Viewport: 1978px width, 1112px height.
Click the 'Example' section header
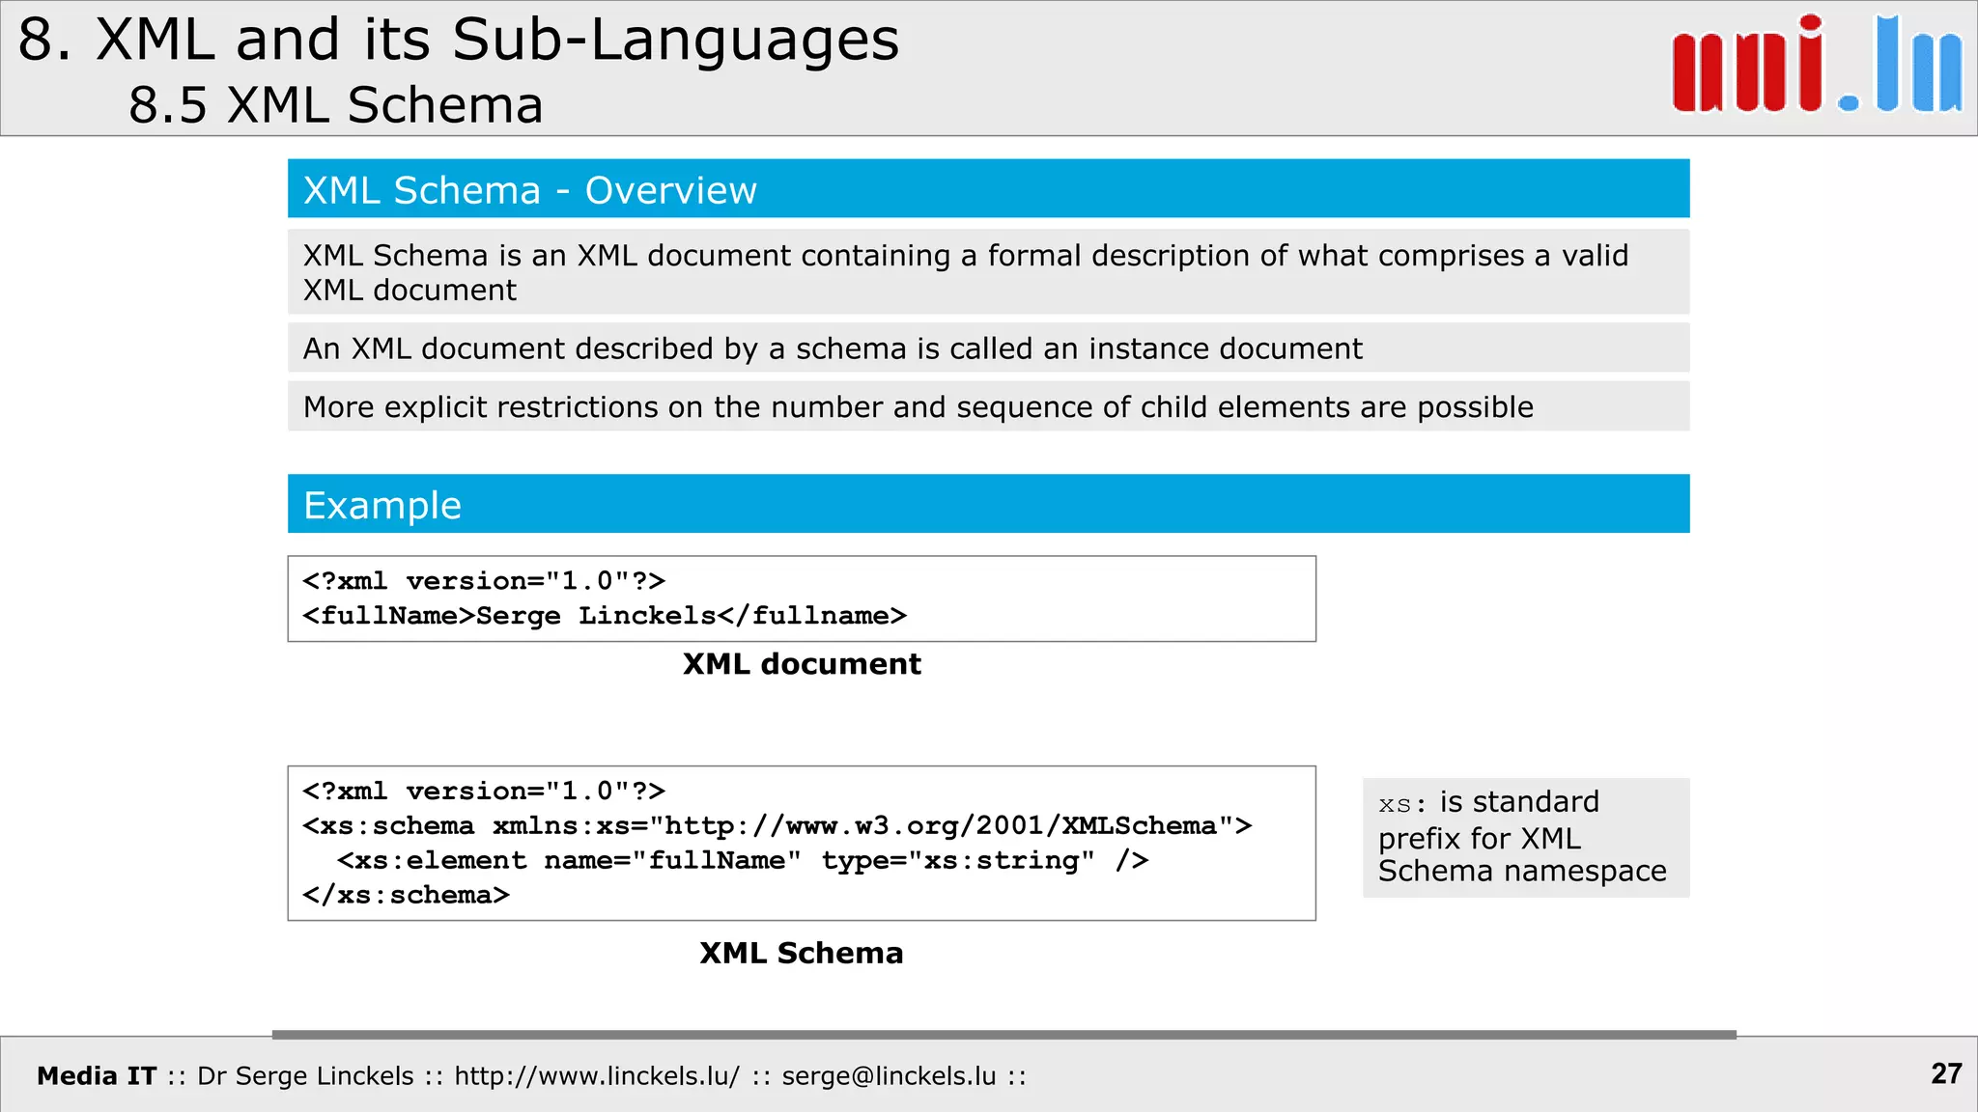pyautogui.click(x=988, y=504)
